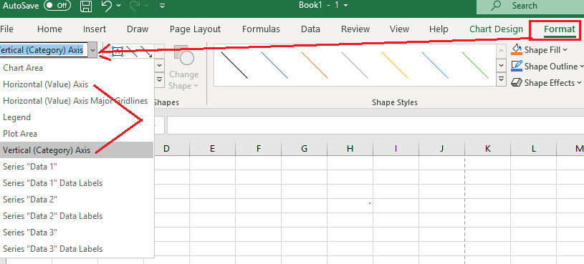584x264 pixels.
Task: Apply the orange line shape style
Action: point(315,65)
